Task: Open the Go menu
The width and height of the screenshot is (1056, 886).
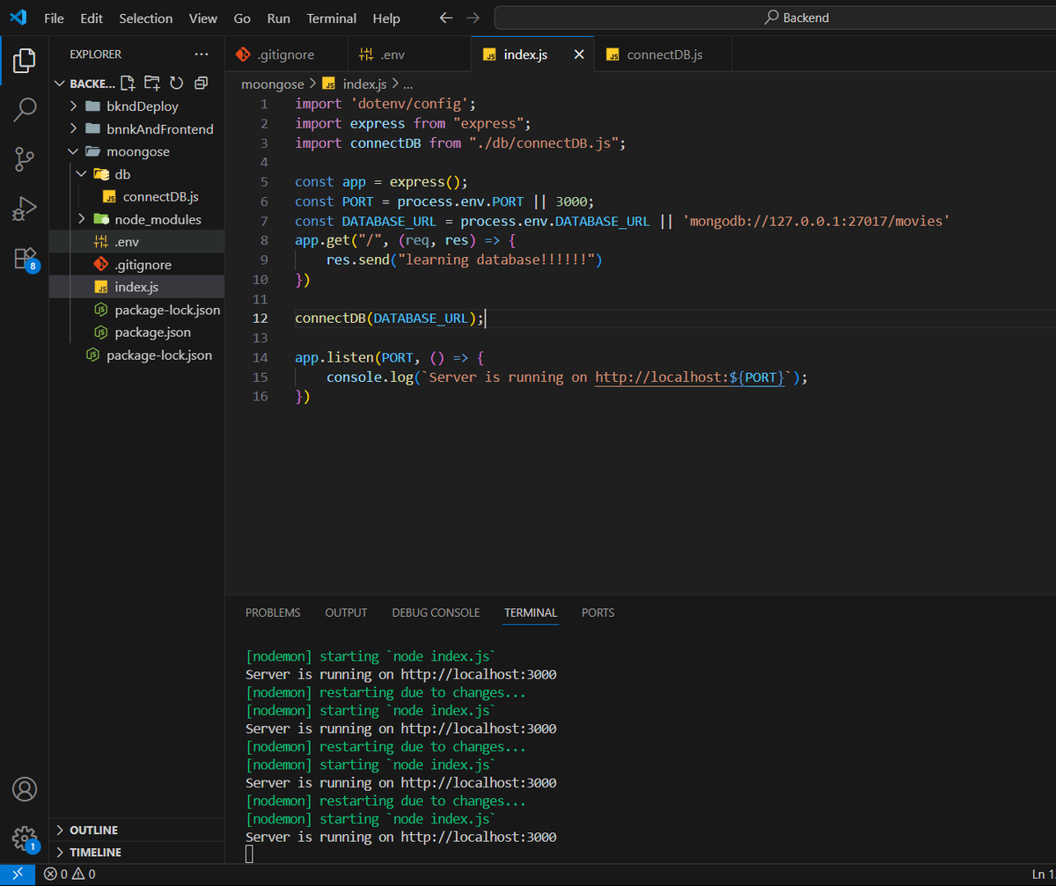Action: (242, 18)
